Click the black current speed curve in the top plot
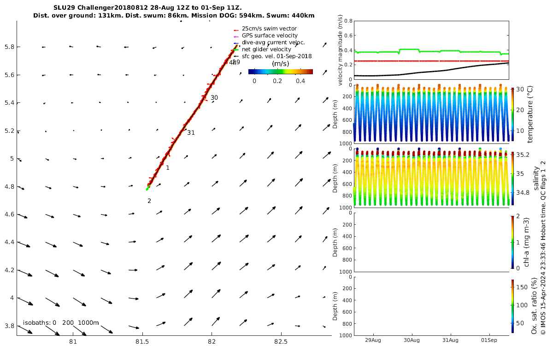This screenshot has width=553, height=346. point(432,71)
